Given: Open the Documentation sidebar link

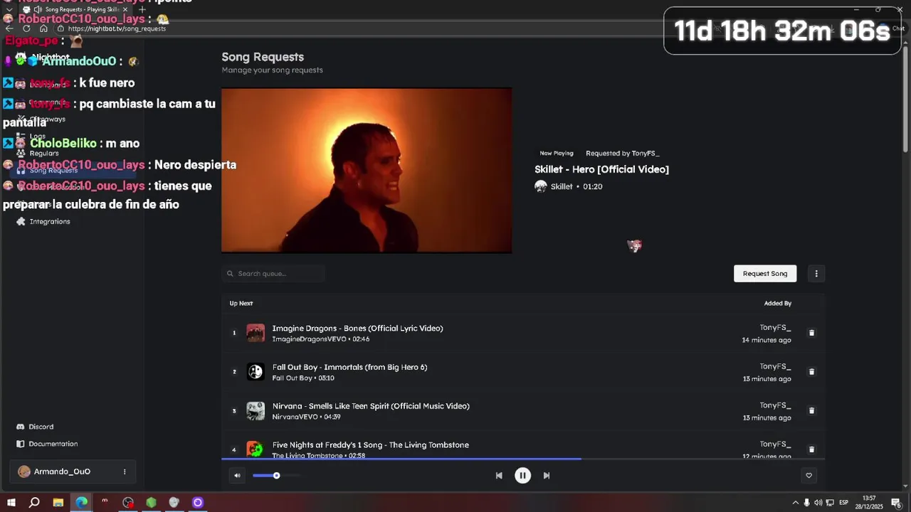Looking at the screenshot, I should (53, 444).
